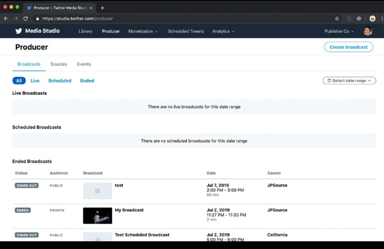Open the My Broadcast video thumbnail
384x249 pixels.
pos(97,216)
